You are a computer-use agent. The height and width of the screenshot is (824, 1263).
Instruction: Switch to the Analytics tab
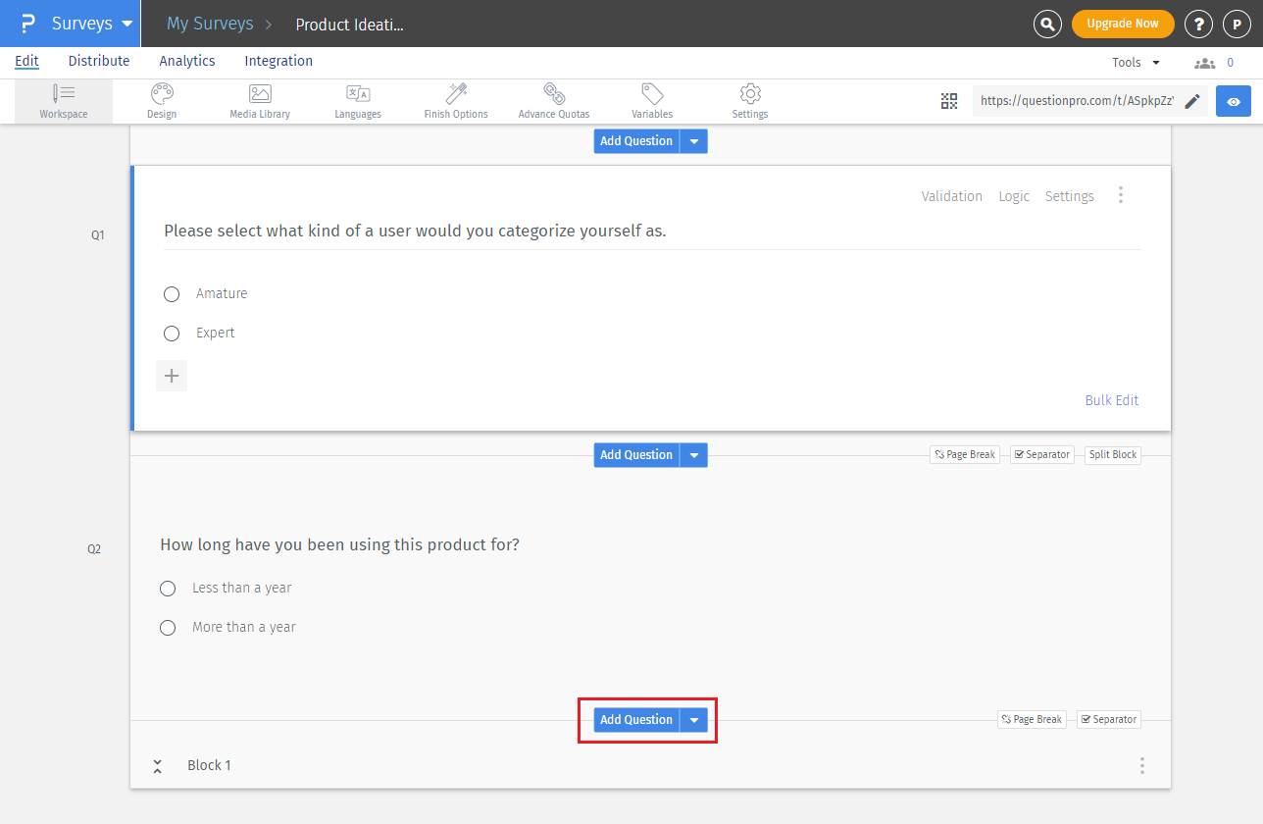[187, 61]
